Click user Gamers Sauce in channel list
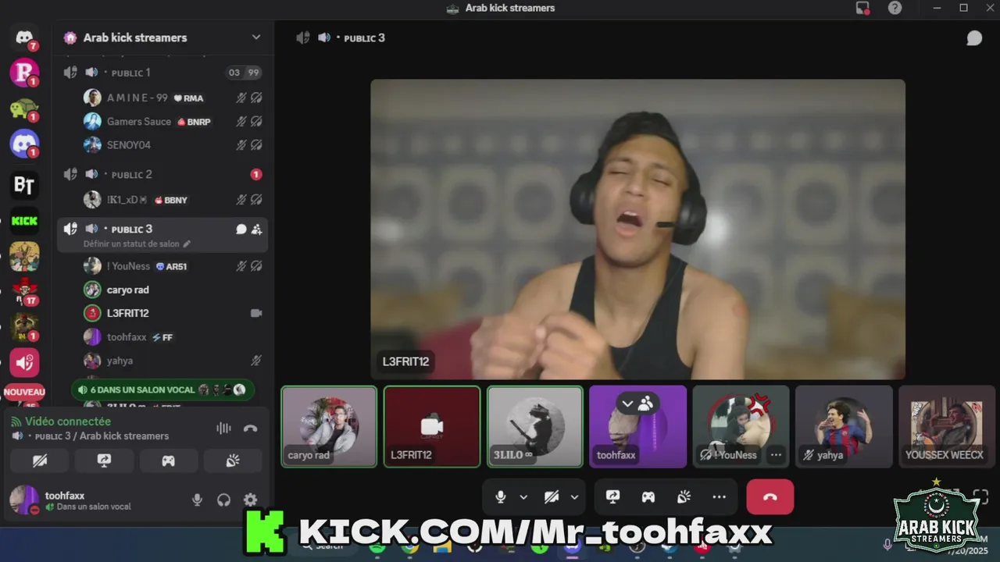The height and width of the screenshot is (562, 1000). click(x=172, y=122)
